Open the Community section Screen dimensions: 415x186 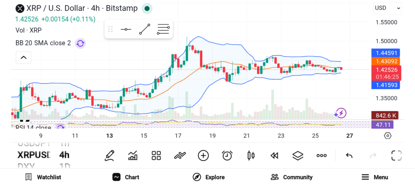coord(291,177)
